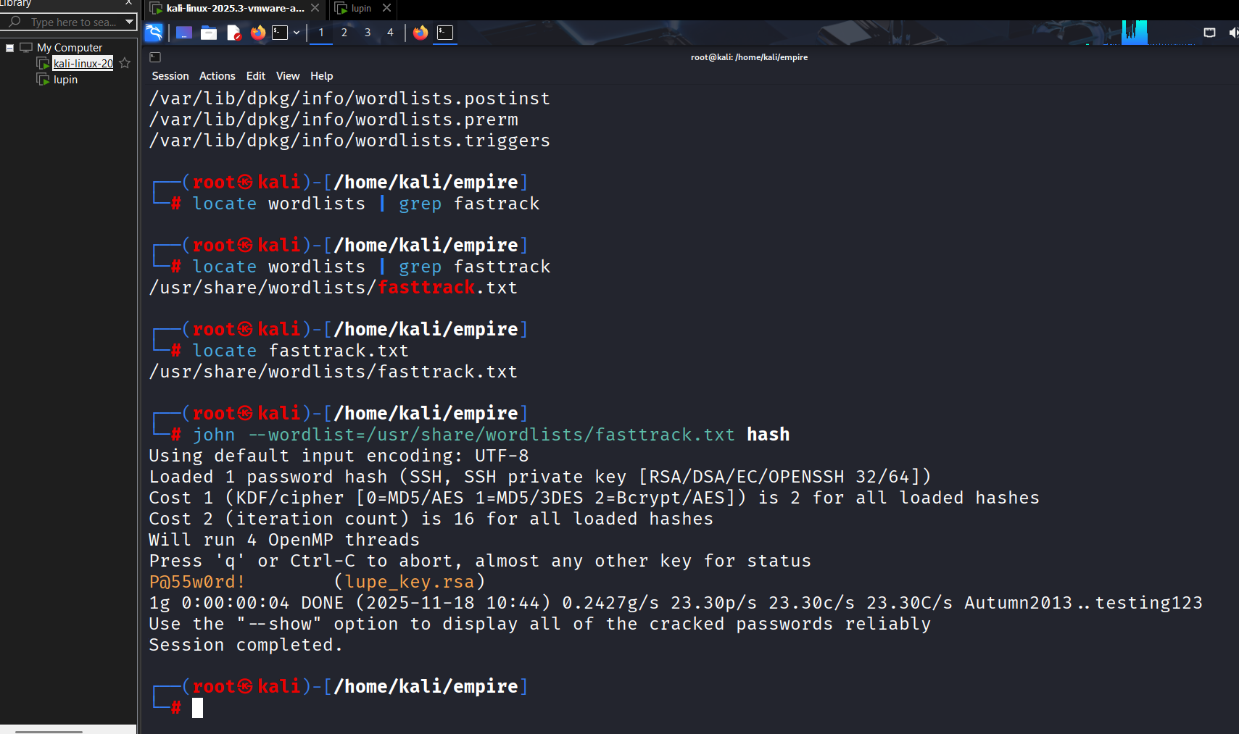Select lupin in the library tree
Viewport: 1239px width, 734px height.
(65, 80)
